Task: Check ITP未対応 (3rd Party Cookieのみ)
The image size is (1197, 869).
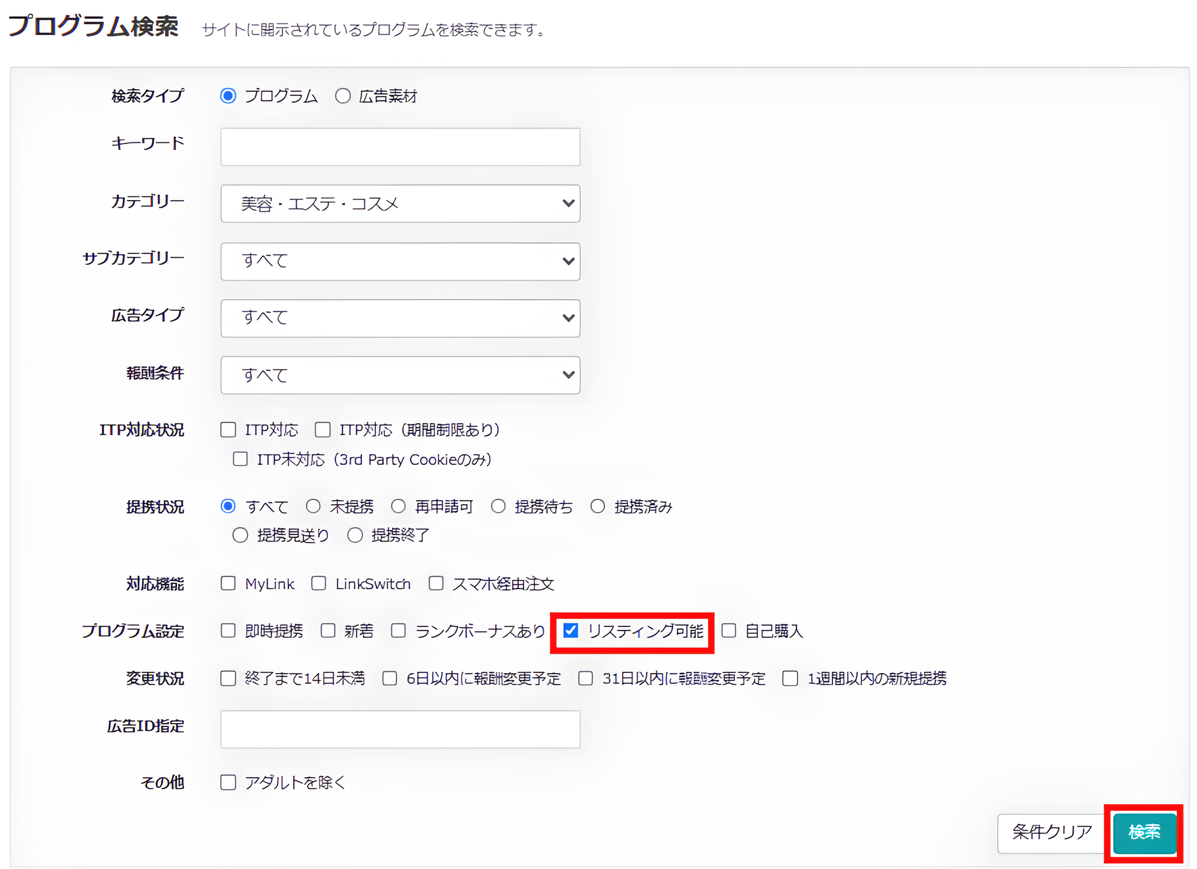Action: [x=240, y=459]
